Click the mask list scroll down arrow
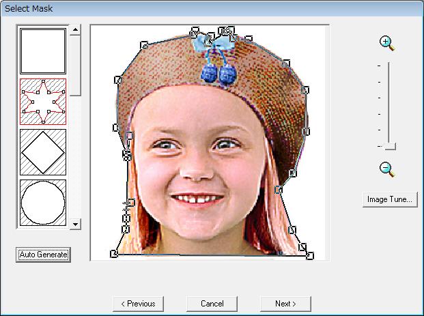424x316 pixels. click(x=75, y=224)
